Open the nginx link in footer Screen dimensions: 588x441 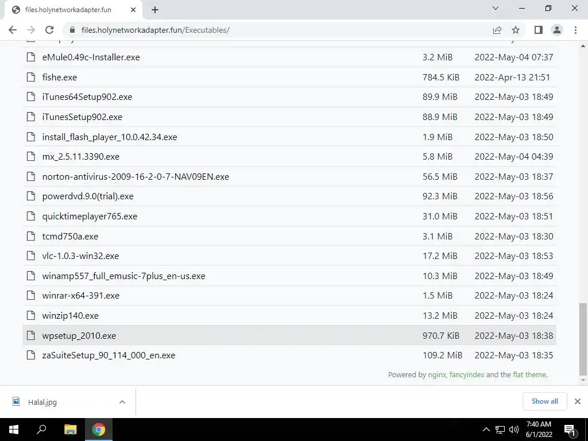coord(437,374)
